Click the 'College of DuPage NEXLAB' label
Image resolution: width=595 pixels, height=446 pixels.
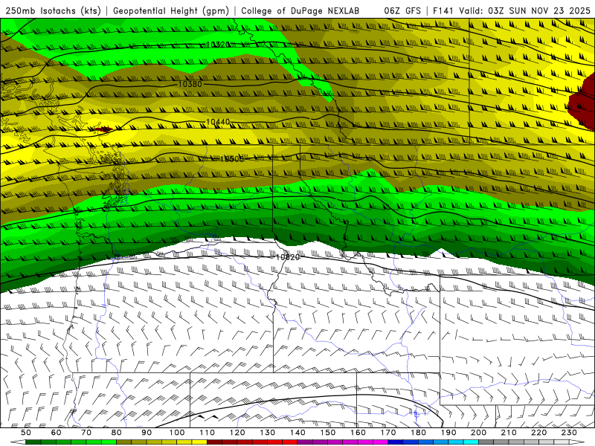tap(300, 11)
